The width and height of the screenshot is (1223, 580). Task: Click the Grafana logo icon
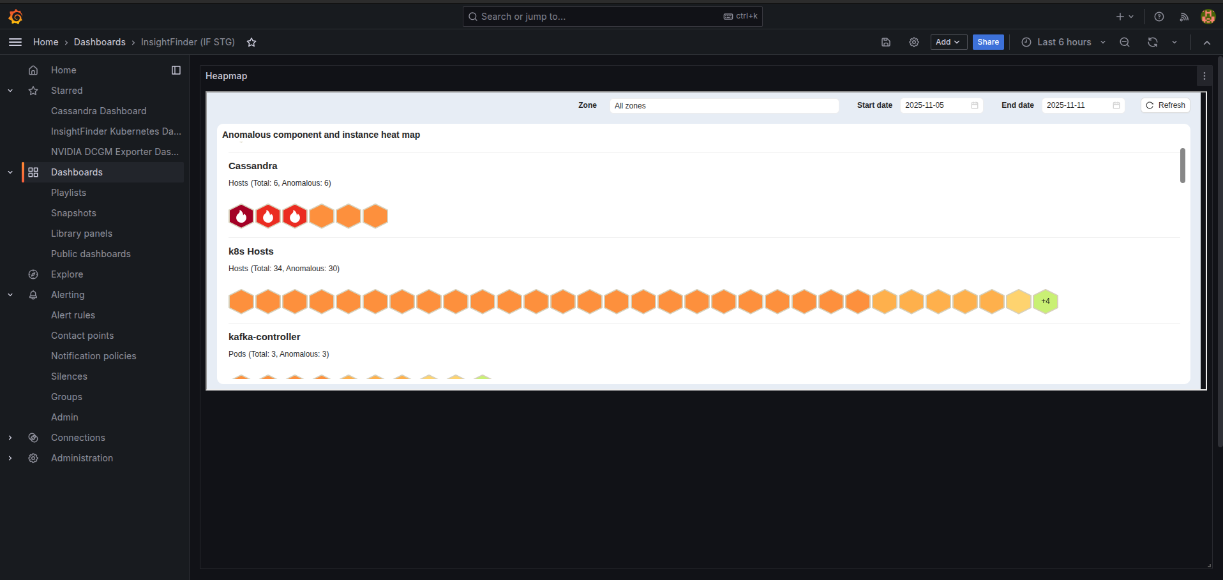16,17
